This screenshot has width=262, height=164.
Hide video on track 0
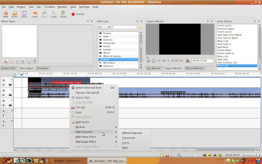tap(10, 85)
